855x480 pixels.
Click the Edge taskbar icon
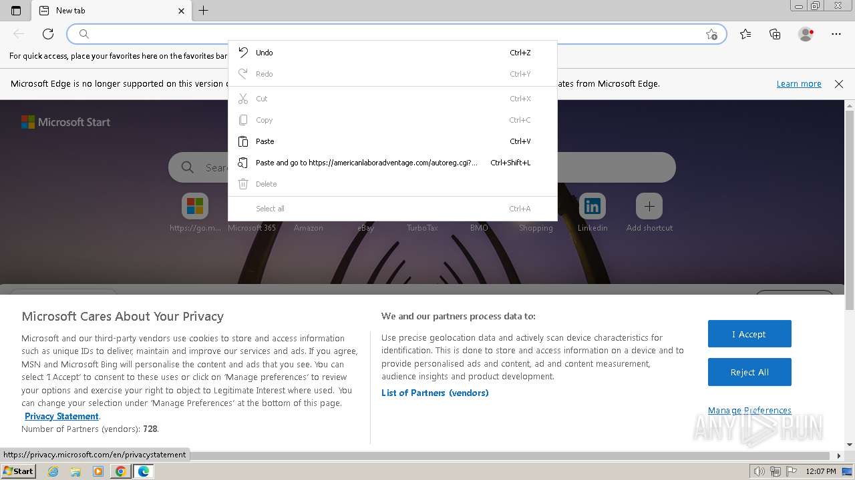[144, 471]
